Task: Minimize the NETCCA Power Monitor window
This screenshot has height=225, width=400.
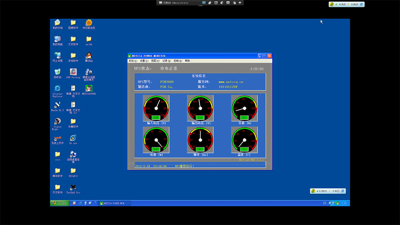Action: [x=260, y=56]
